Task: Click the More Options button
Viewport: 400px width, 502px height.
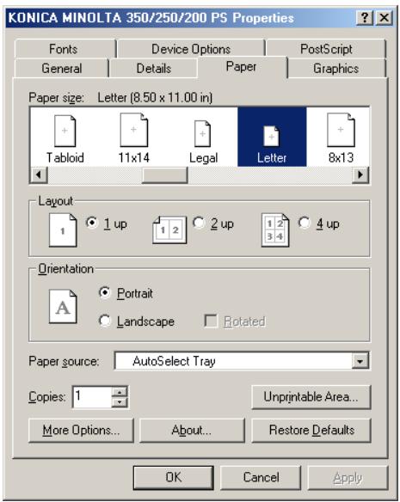Action: point(81,431)
